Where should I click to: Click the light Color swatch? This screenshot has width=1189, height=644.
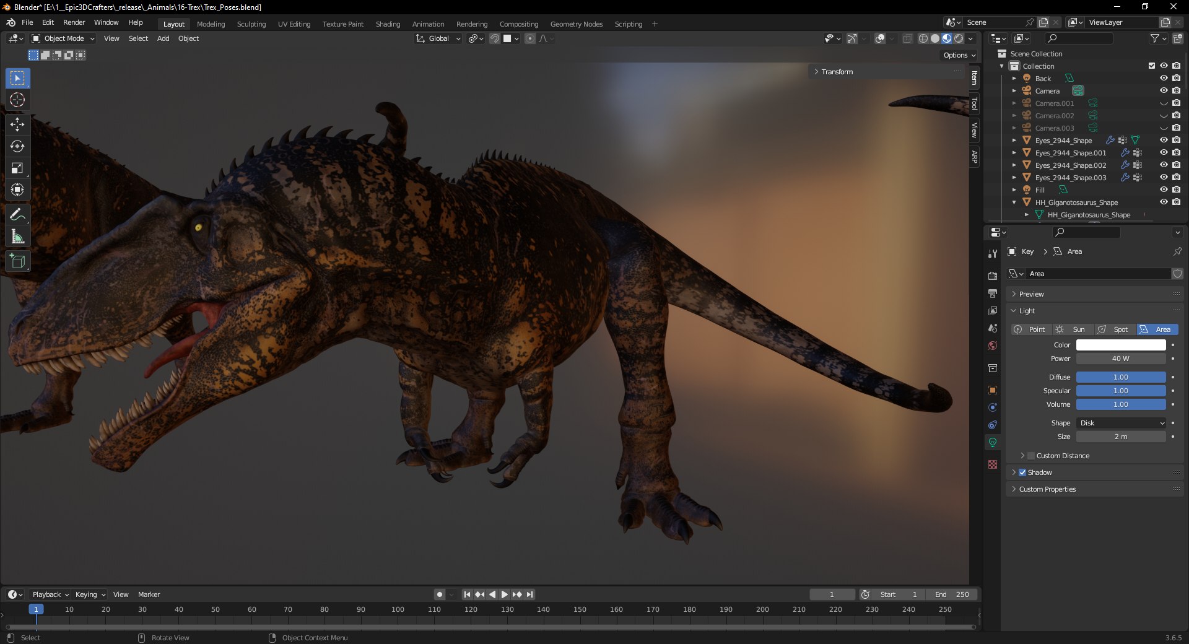tap(1121, 345)
